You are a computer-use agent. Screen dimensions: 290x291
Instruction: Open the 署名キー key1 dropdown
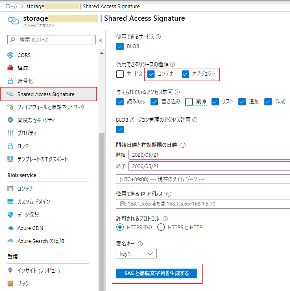pyautogui.click(x=136, y=254)
